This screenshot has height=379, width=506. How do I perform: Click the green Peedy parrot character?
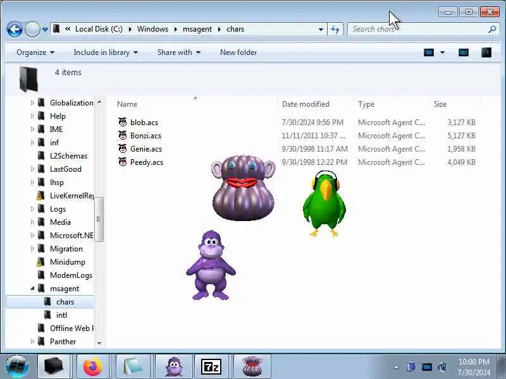pyautogui.click(x=324, y=203)
